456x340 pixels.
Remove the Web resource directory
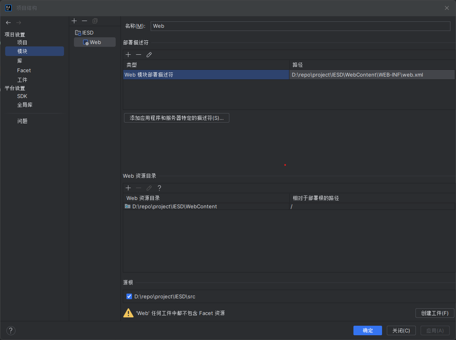click(138, 188)
